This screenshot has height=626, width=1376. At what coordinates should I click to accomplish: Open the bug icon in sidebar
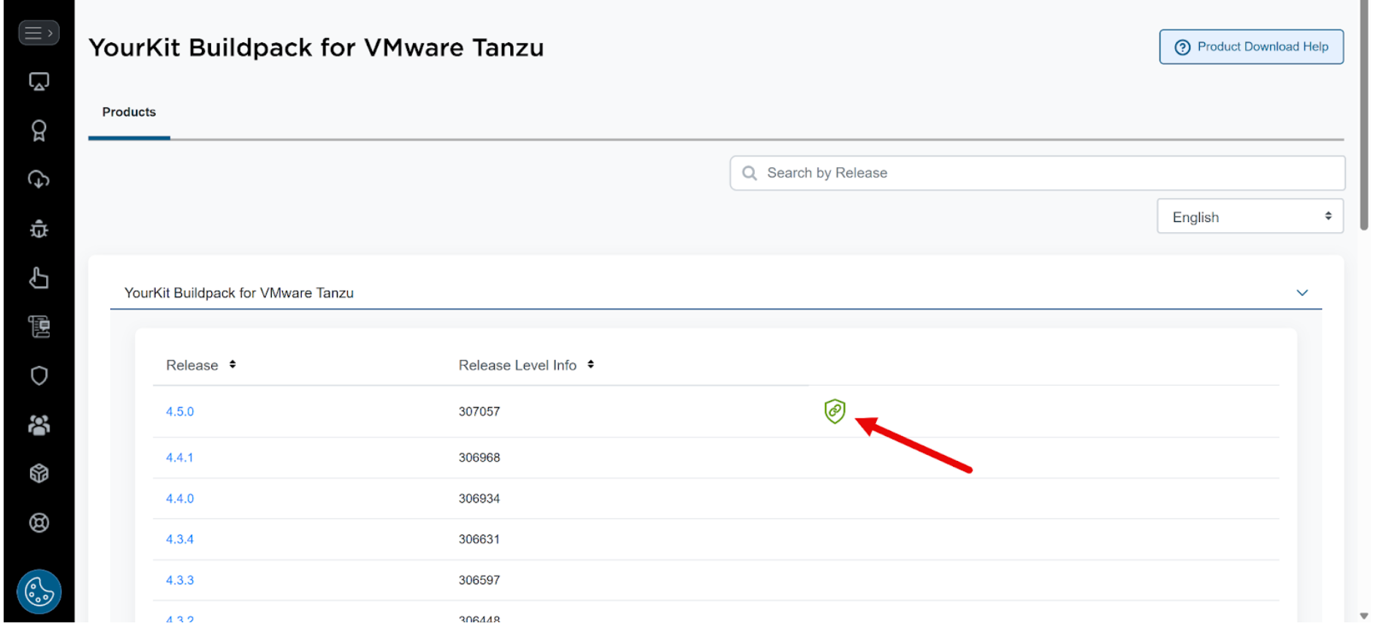click(x=39, y=229)
